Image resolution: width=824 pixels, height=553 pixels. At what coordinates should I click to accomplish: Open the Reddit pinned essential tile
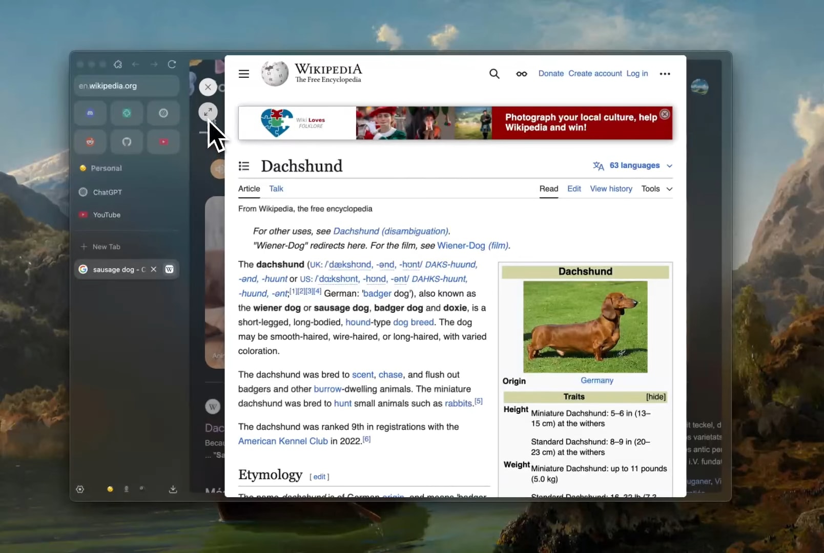click(x=90, y=142)
